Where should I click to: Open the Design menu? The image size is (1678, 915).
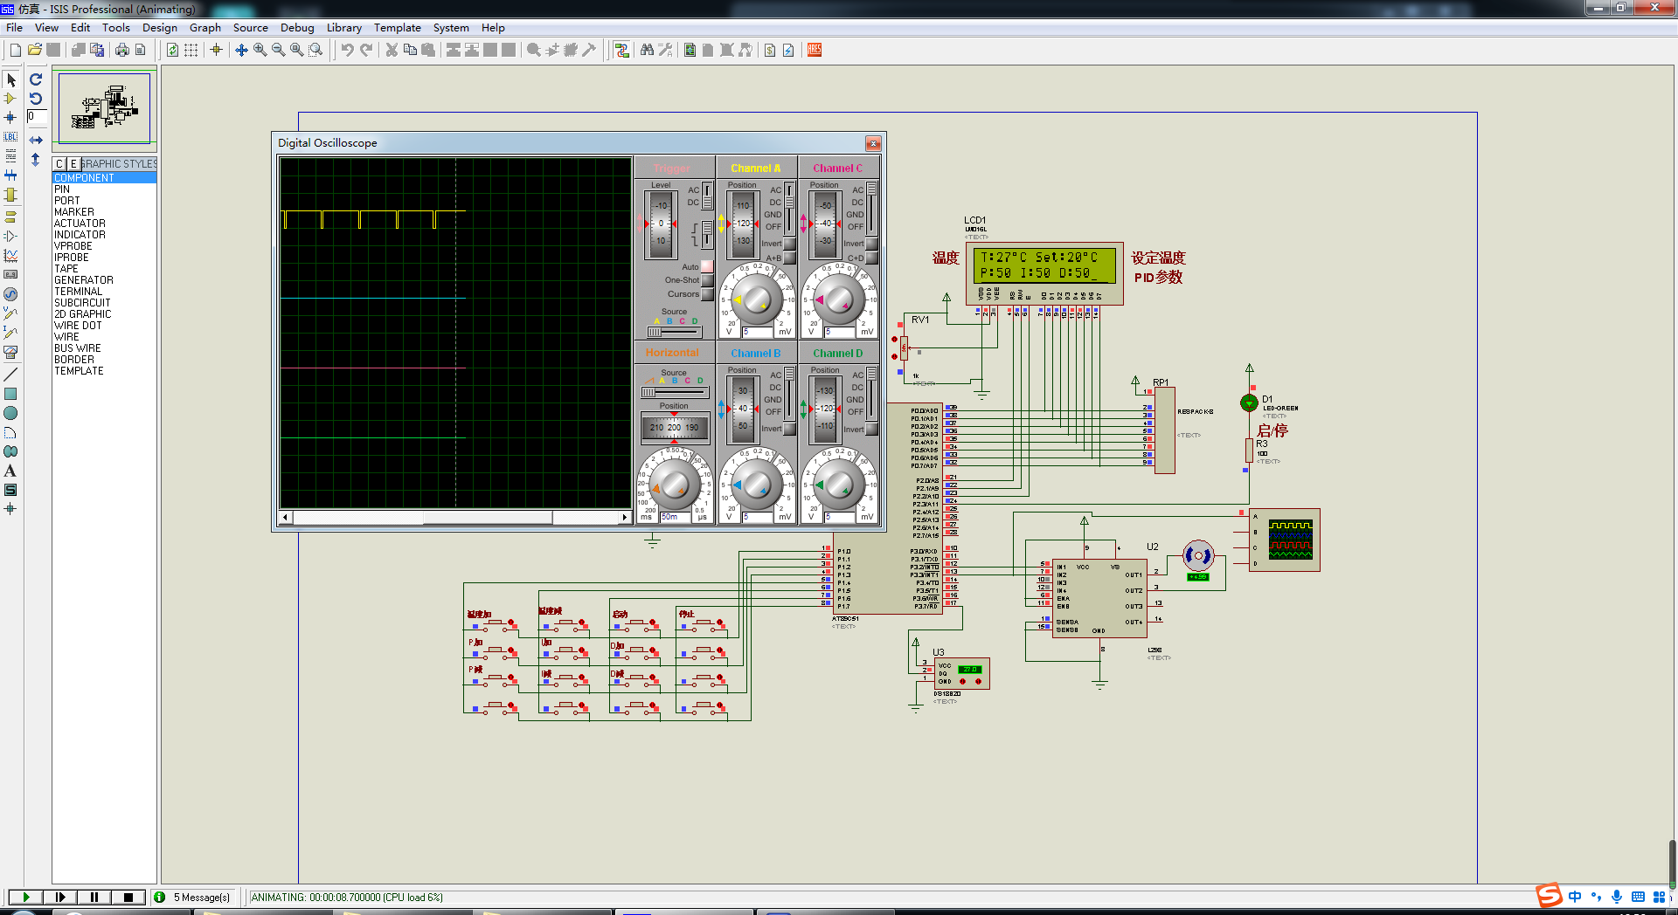coord(160,28)
